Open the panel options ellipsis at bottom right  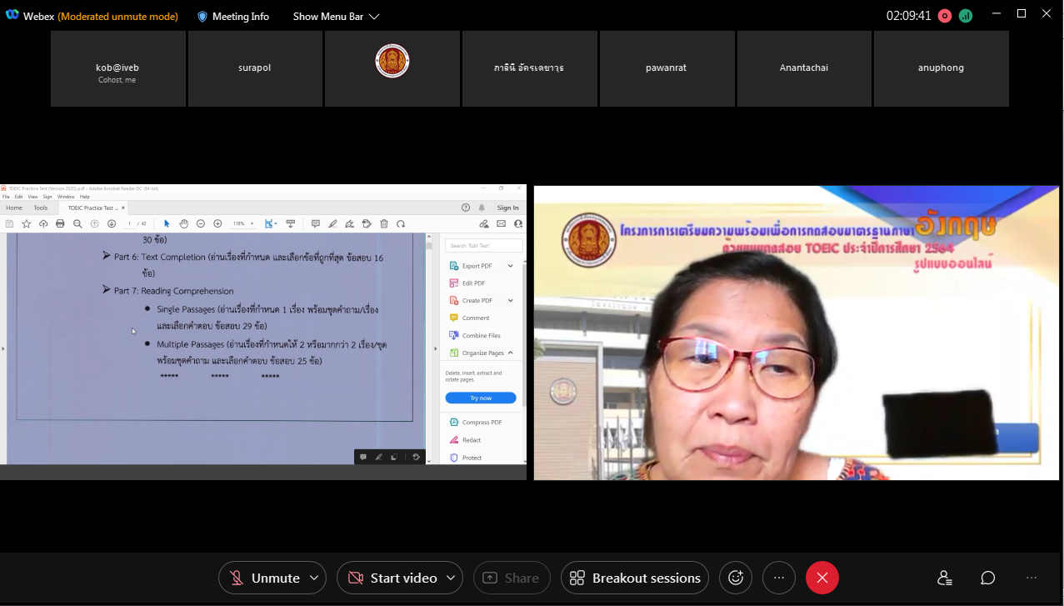click(x=1032, y=578)
